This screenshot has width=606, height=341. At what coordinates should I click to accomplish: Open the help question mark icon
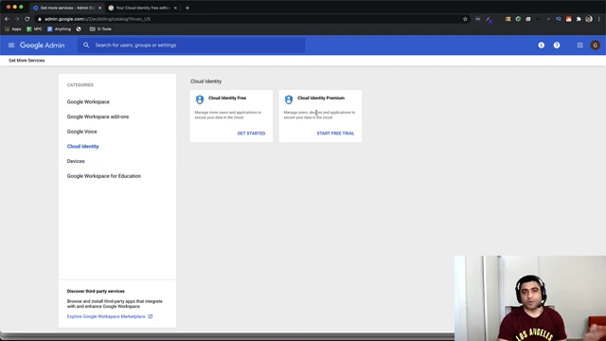[x=557, y=45]
